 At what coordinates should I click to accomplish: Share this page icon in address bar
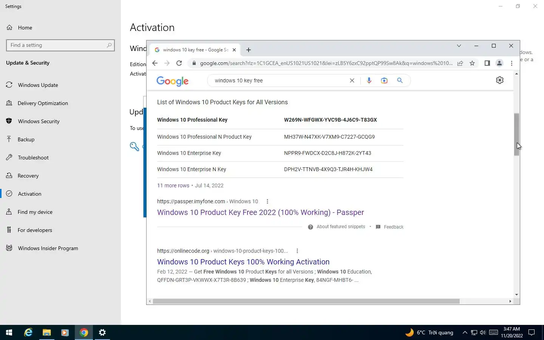click(460, 63)
